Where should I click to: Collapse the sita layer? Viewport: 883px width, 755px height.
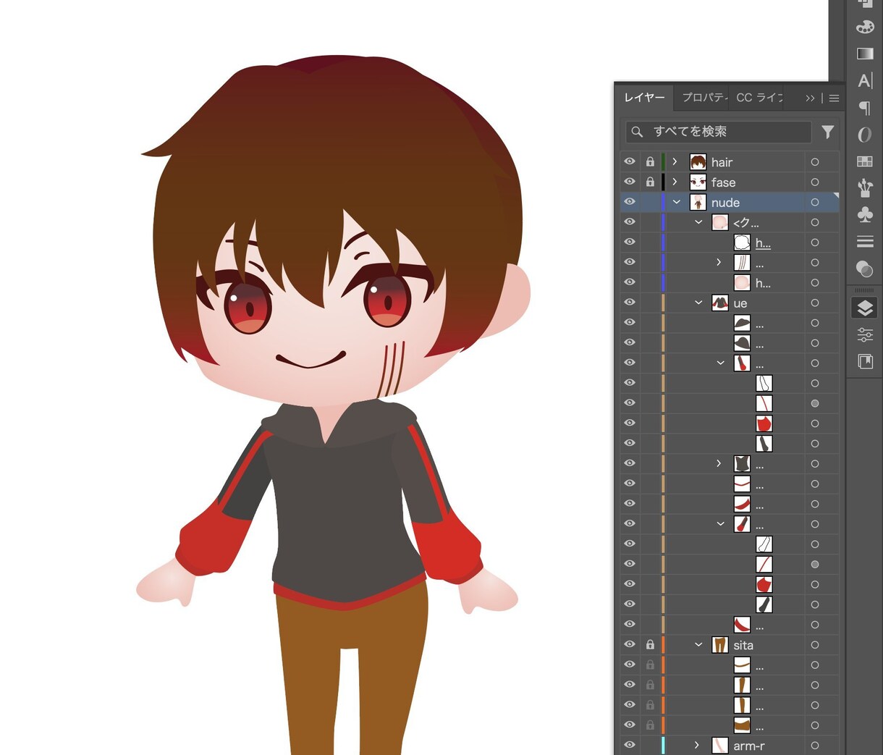698,644
